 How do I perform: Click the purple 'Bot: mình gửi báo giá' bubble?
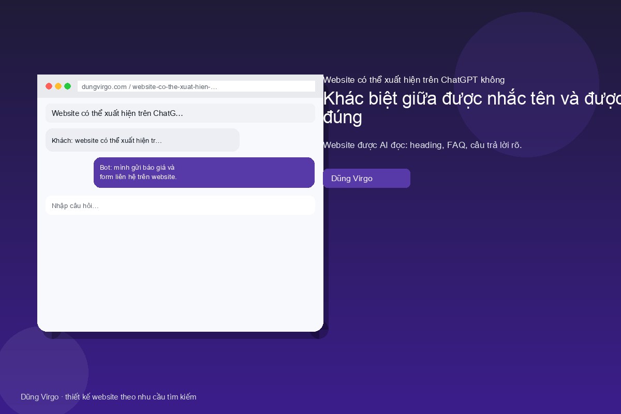pos(204,172)
